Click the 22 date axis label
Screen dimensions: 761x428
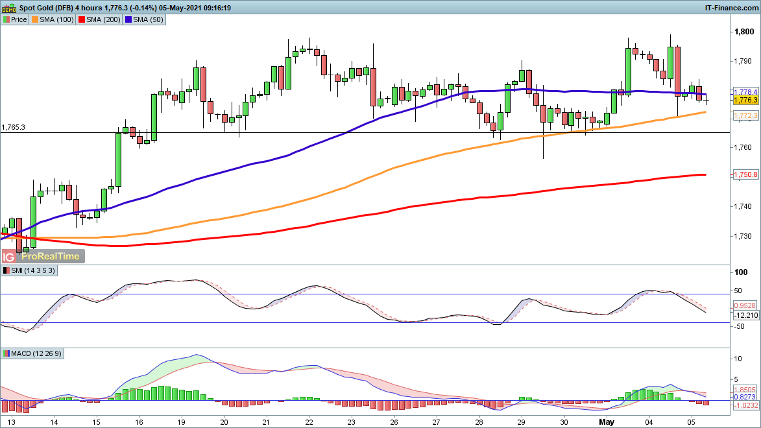[309, 422]
